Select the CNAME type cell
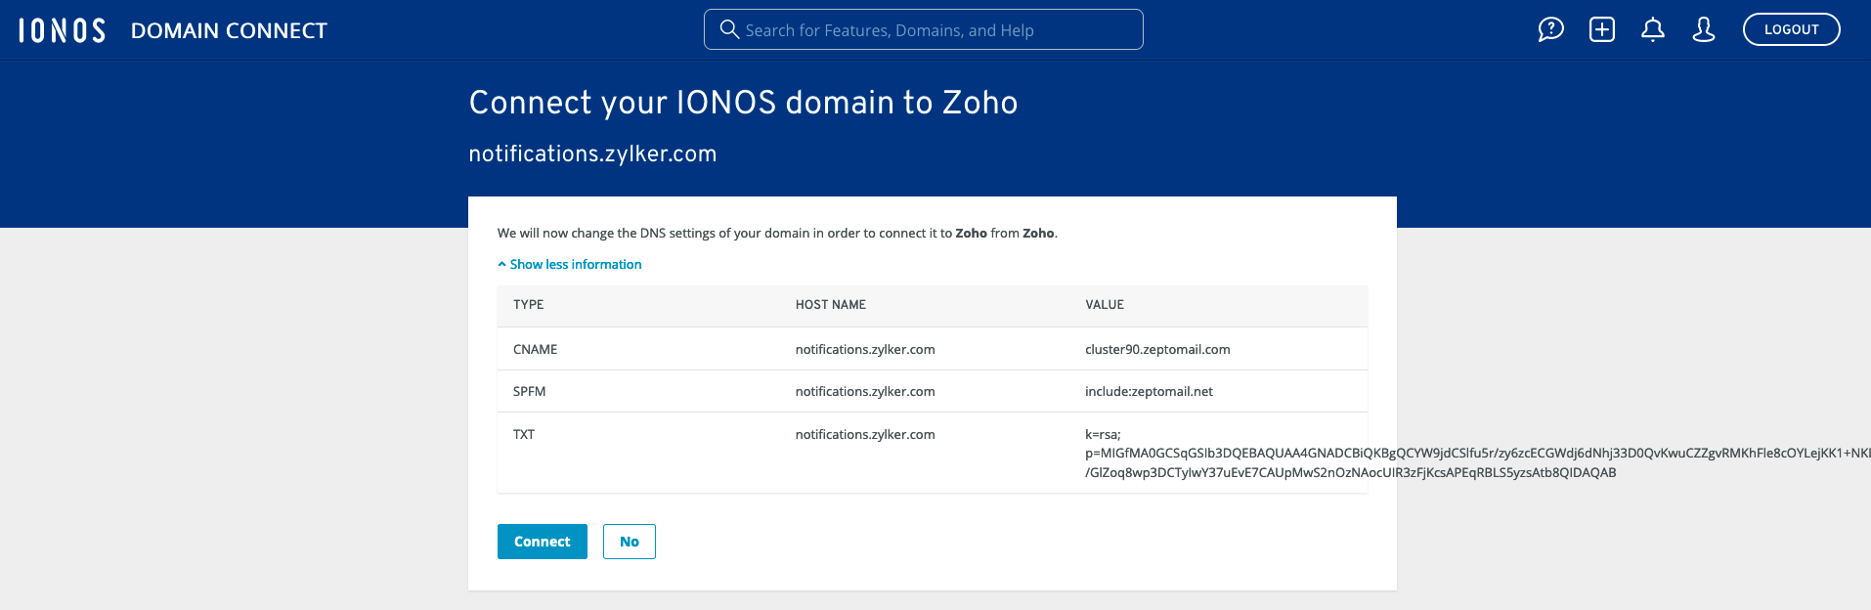The height and width of the screenshot is (610, 1871). tap(535, 349)
